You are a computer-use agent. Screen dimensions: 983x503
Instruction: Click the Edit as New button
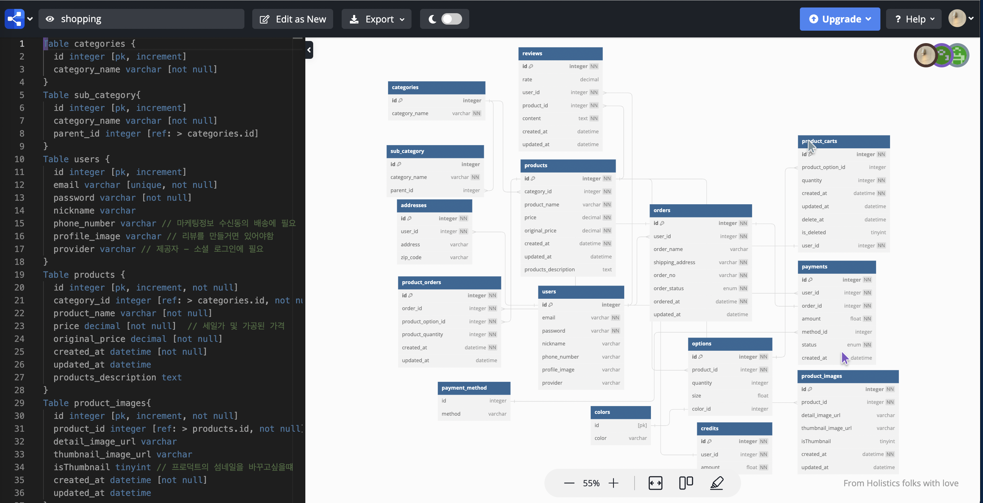tap(293, 19)
